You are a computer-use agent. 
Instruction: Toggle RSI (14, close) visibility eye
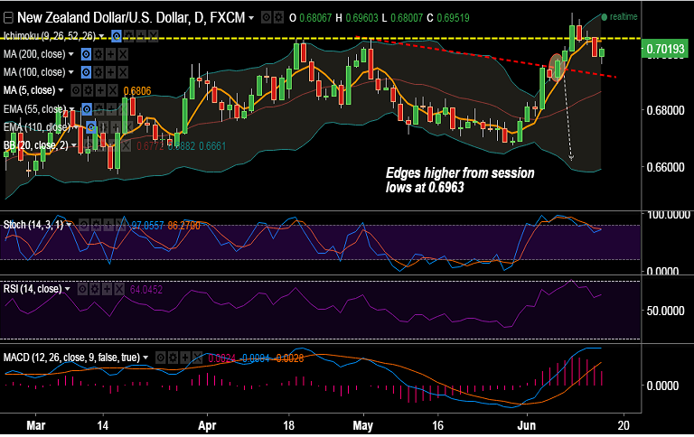[82, 289]
